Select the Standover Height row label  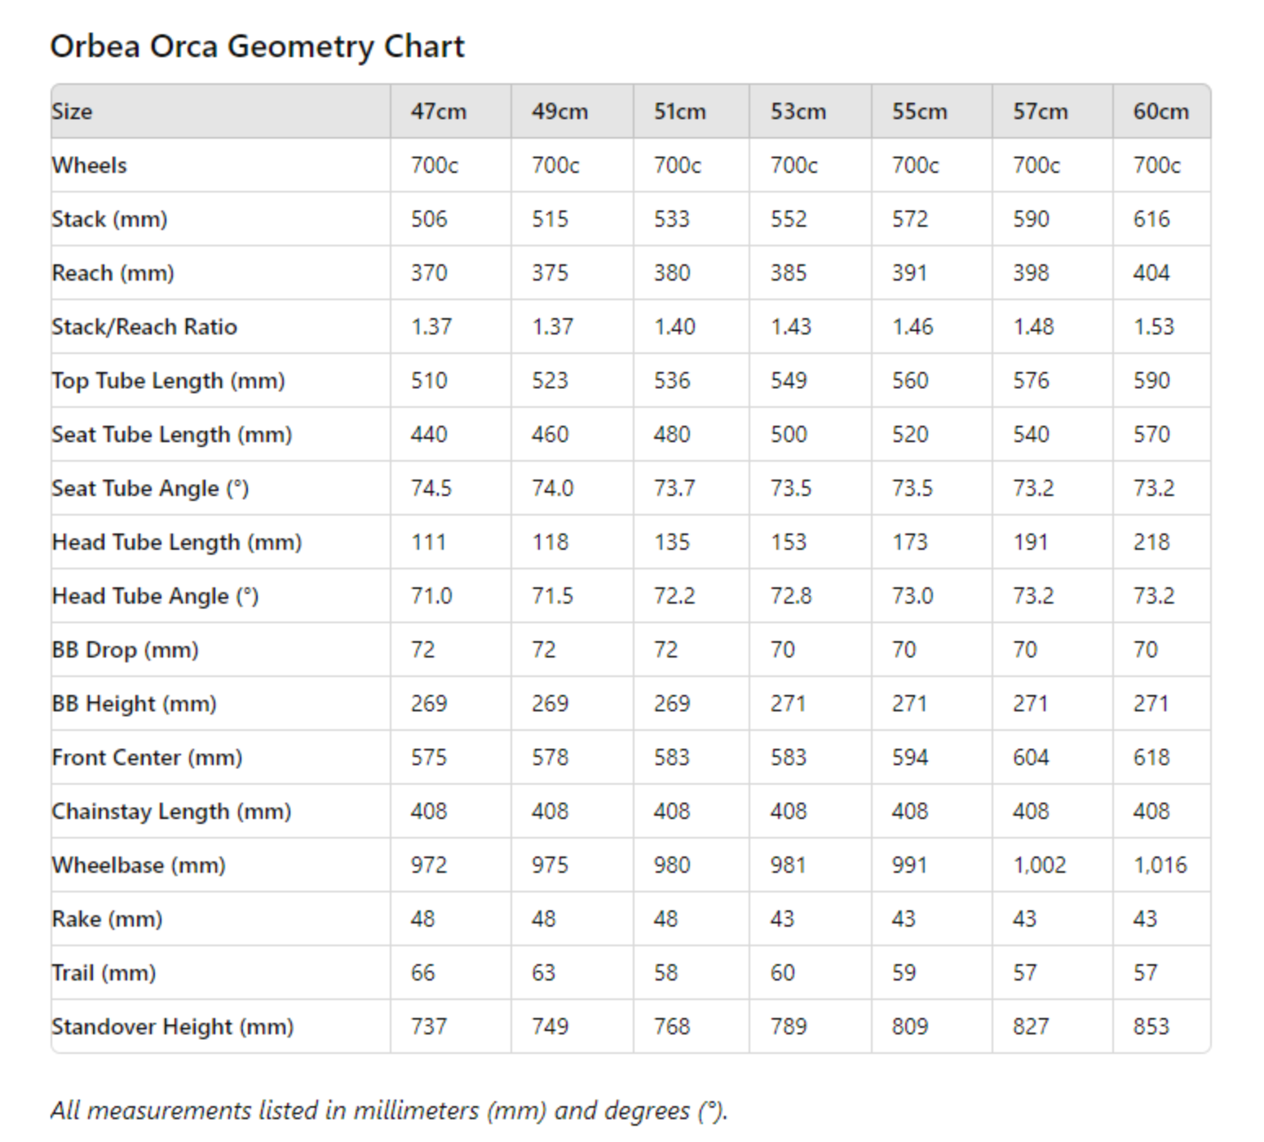coord(172,1026)
